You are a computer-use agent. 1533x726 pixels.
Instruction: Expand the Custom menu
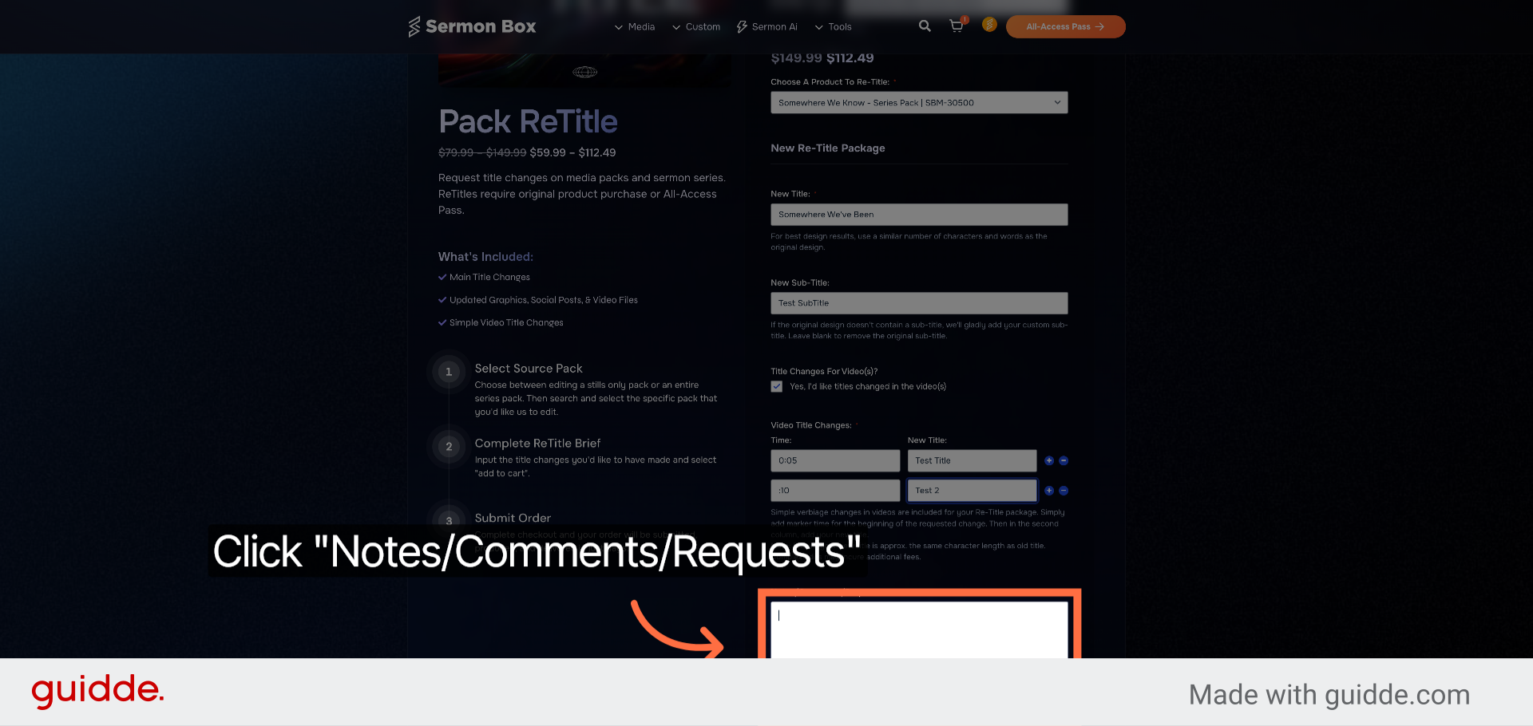[696, 27]
